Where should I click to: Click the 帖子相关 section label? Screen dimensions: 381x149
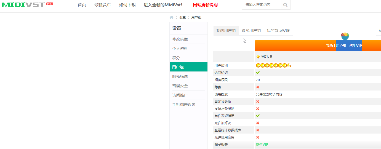tap(221, 144)
